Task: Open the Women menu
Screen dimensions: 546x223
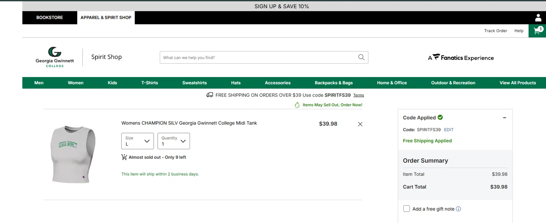Action: click(76, 83)
